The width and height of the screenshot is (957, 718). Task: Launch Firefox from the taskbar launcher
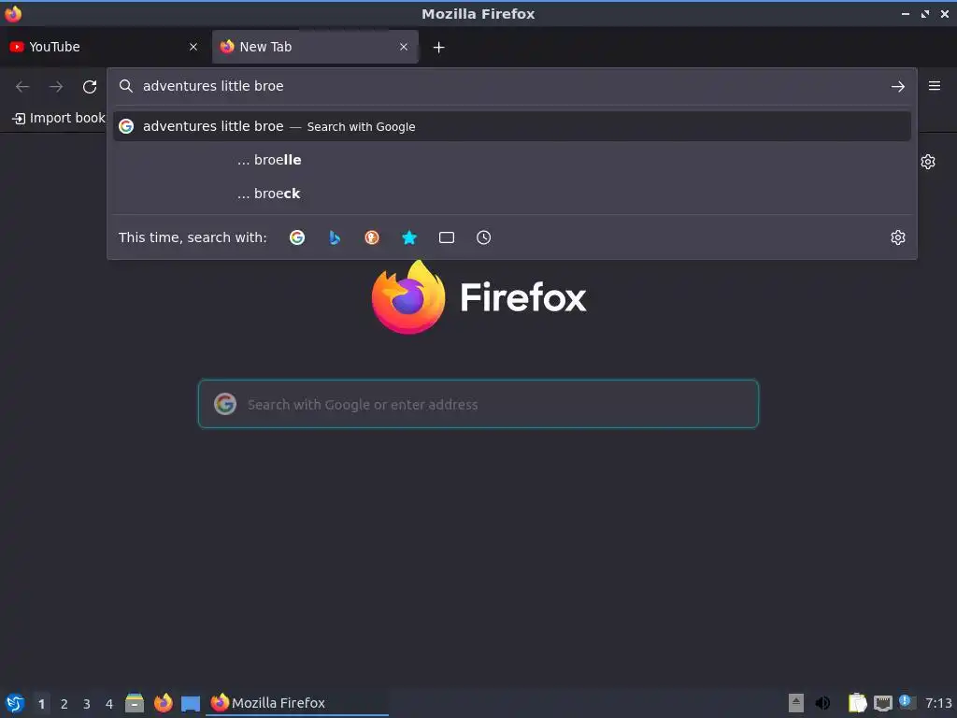pos(163,703)
